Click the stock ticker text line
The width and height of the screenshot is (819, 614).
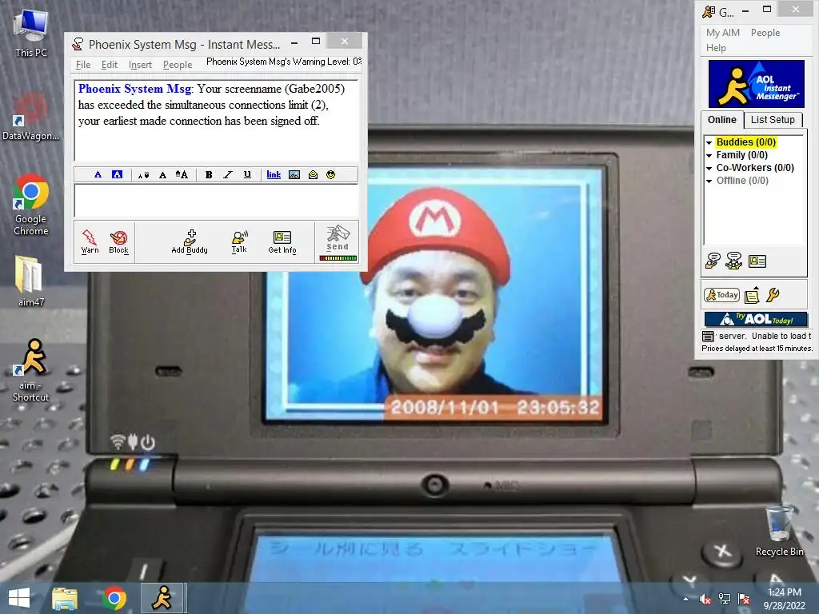point(757,349)
